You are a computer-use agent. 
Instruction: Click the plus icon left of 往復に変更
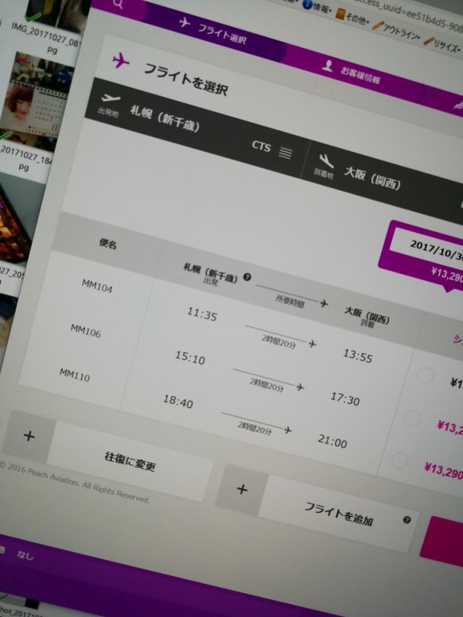[29, 436]
